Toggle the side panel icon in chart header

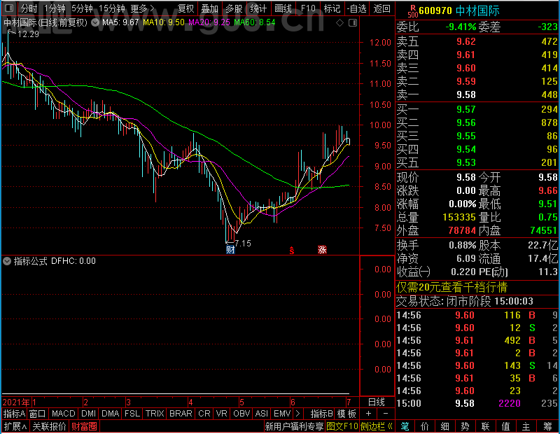click(x=353, y=23)
